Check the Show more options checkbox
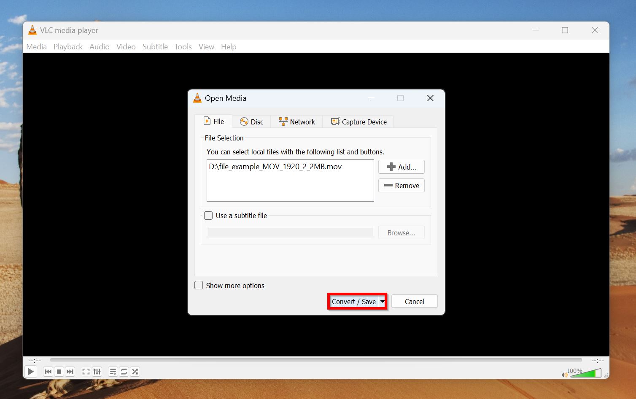The image size is (636, 399). [199, 285]
